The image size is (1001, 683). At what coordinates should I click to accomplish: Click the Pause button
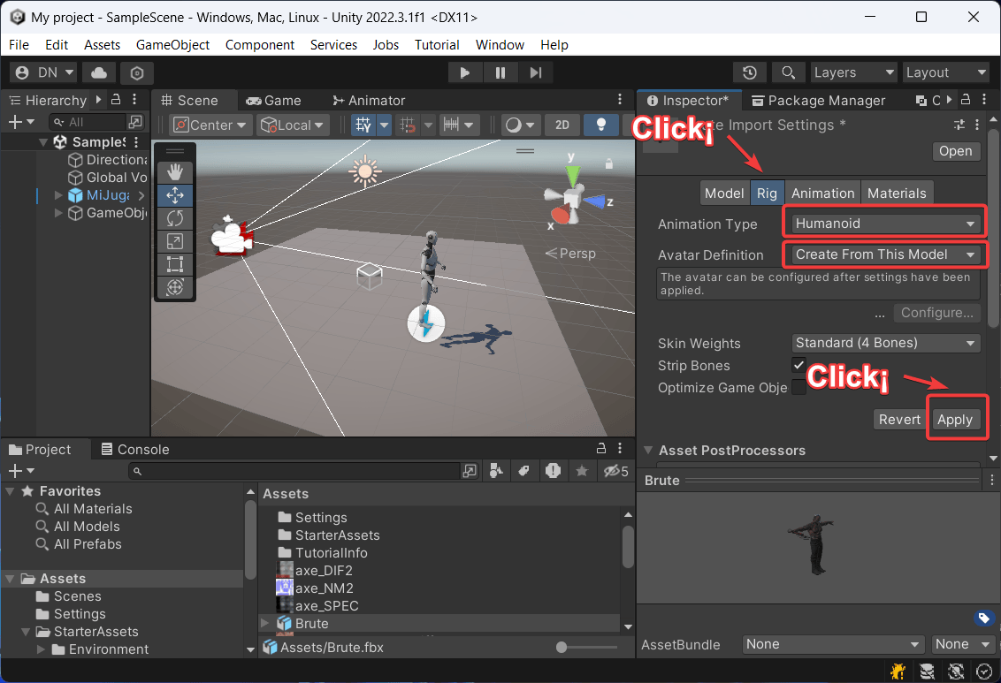coord(500,72)
